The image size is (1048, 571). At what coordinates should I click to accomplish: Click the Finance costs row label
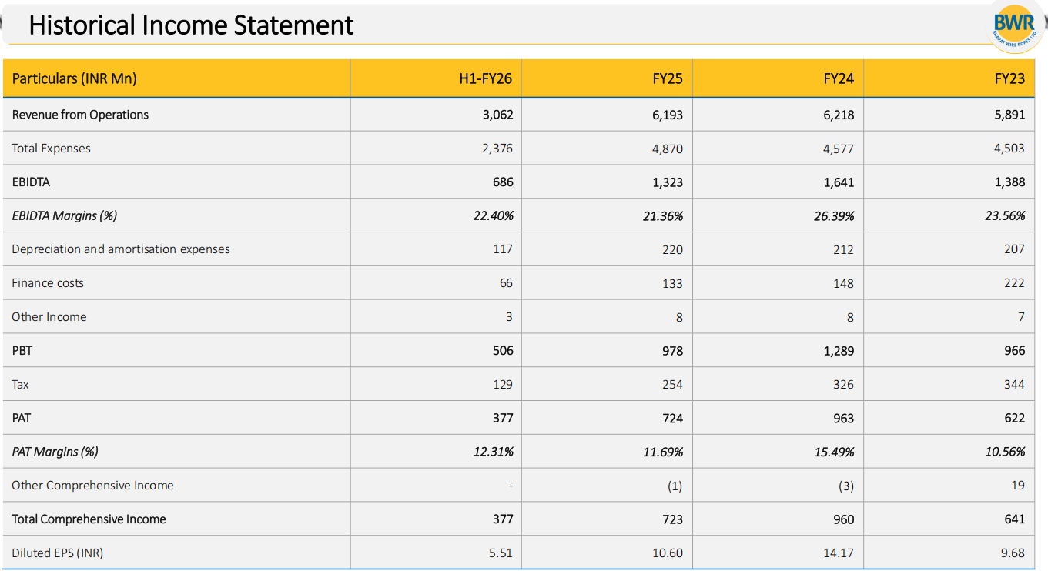pos(48,283)
